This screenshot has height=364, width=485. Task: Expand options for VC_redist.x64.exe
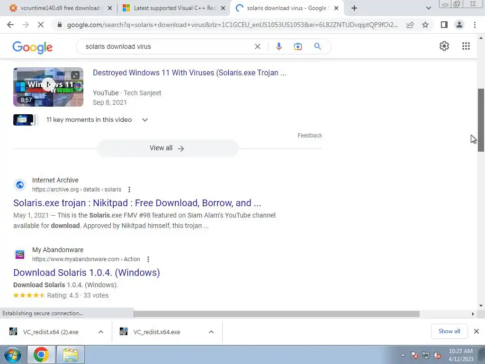pos(211,332)
